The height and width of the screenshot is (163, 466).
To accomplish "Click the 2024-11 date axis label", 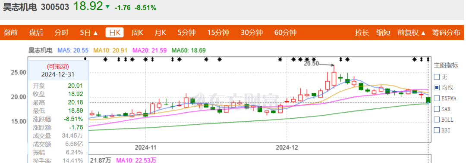I will tap(146, 147).
